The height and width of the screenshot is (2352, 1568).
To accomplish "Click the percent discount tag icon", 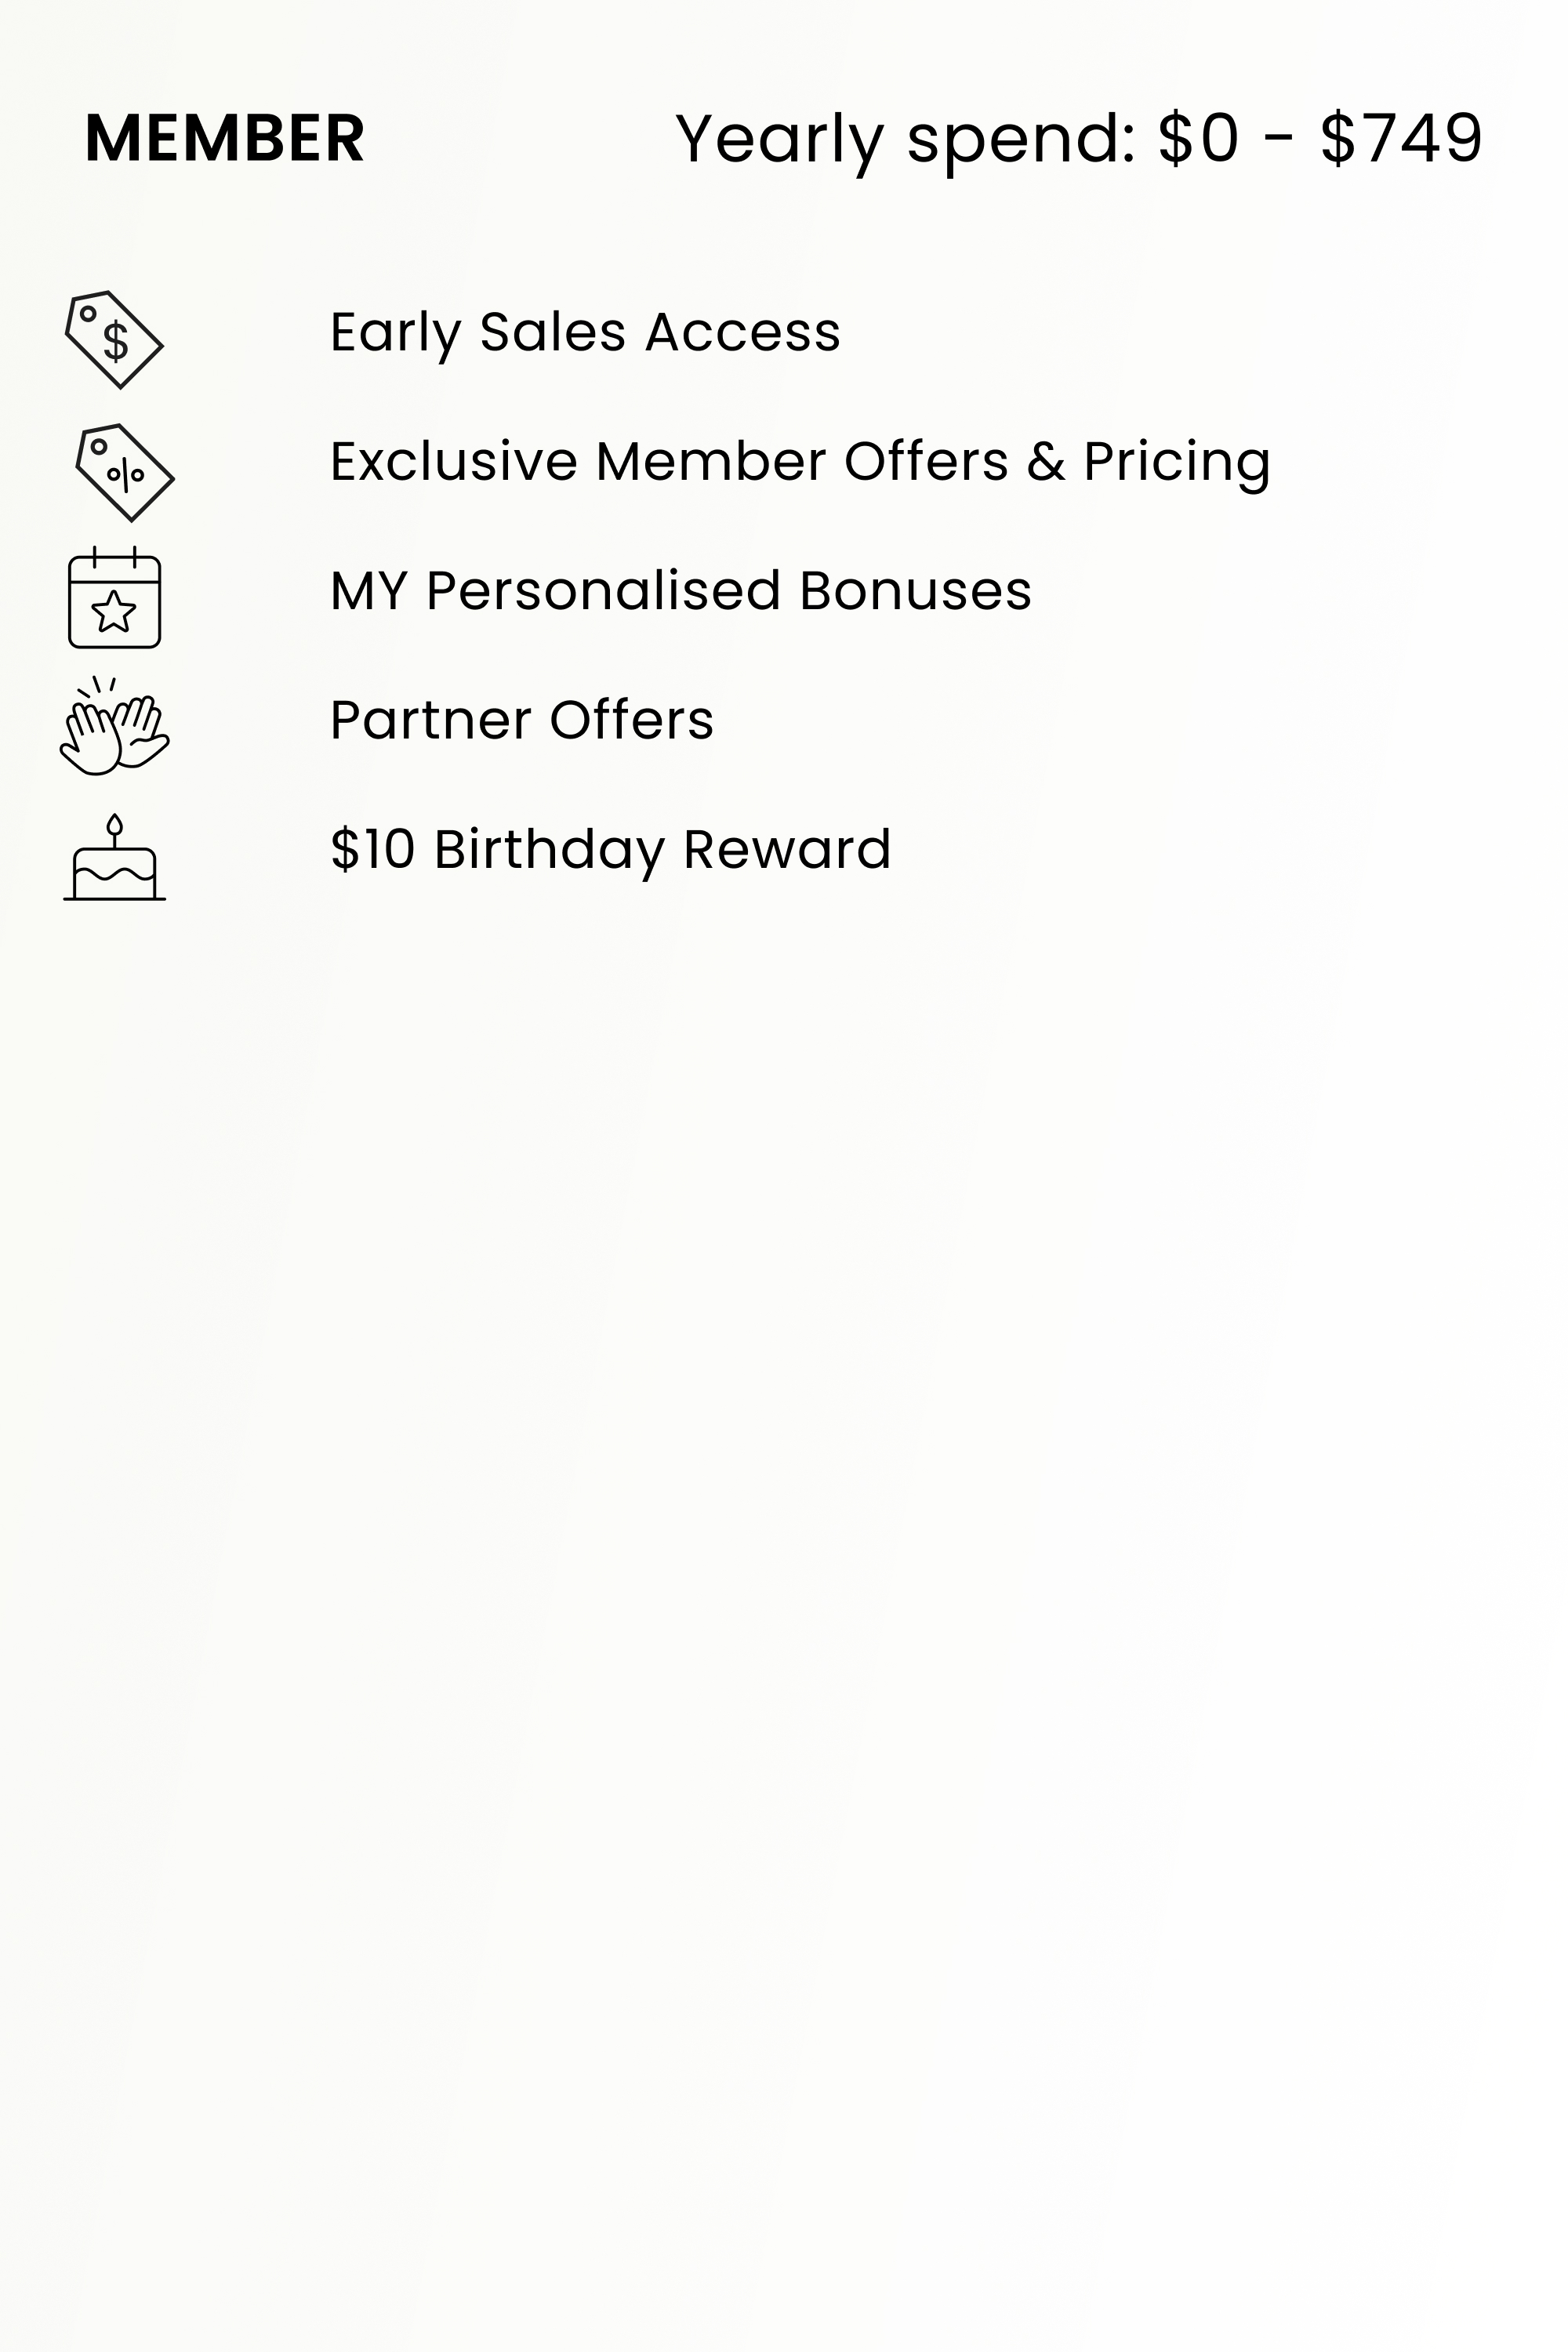I will click(x=125, y=472).
